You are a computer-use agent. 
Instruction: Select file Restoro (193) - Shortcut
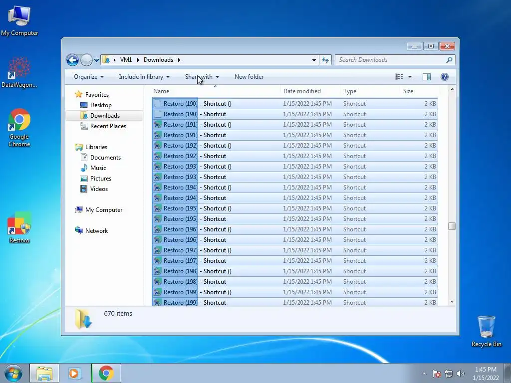point(294,177)
